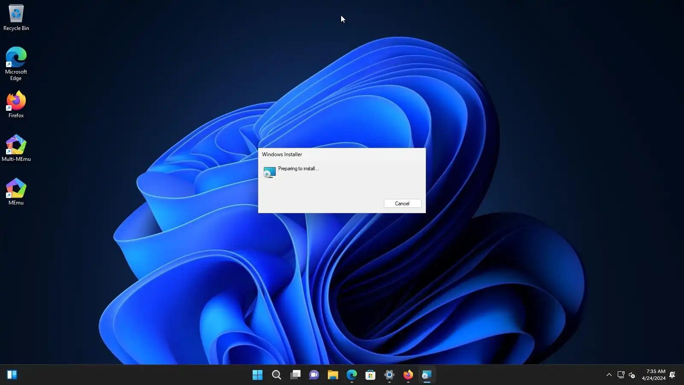Screen dimensions: 684x385
Task: Open the Windows Start menu
Action: point(258,375)
